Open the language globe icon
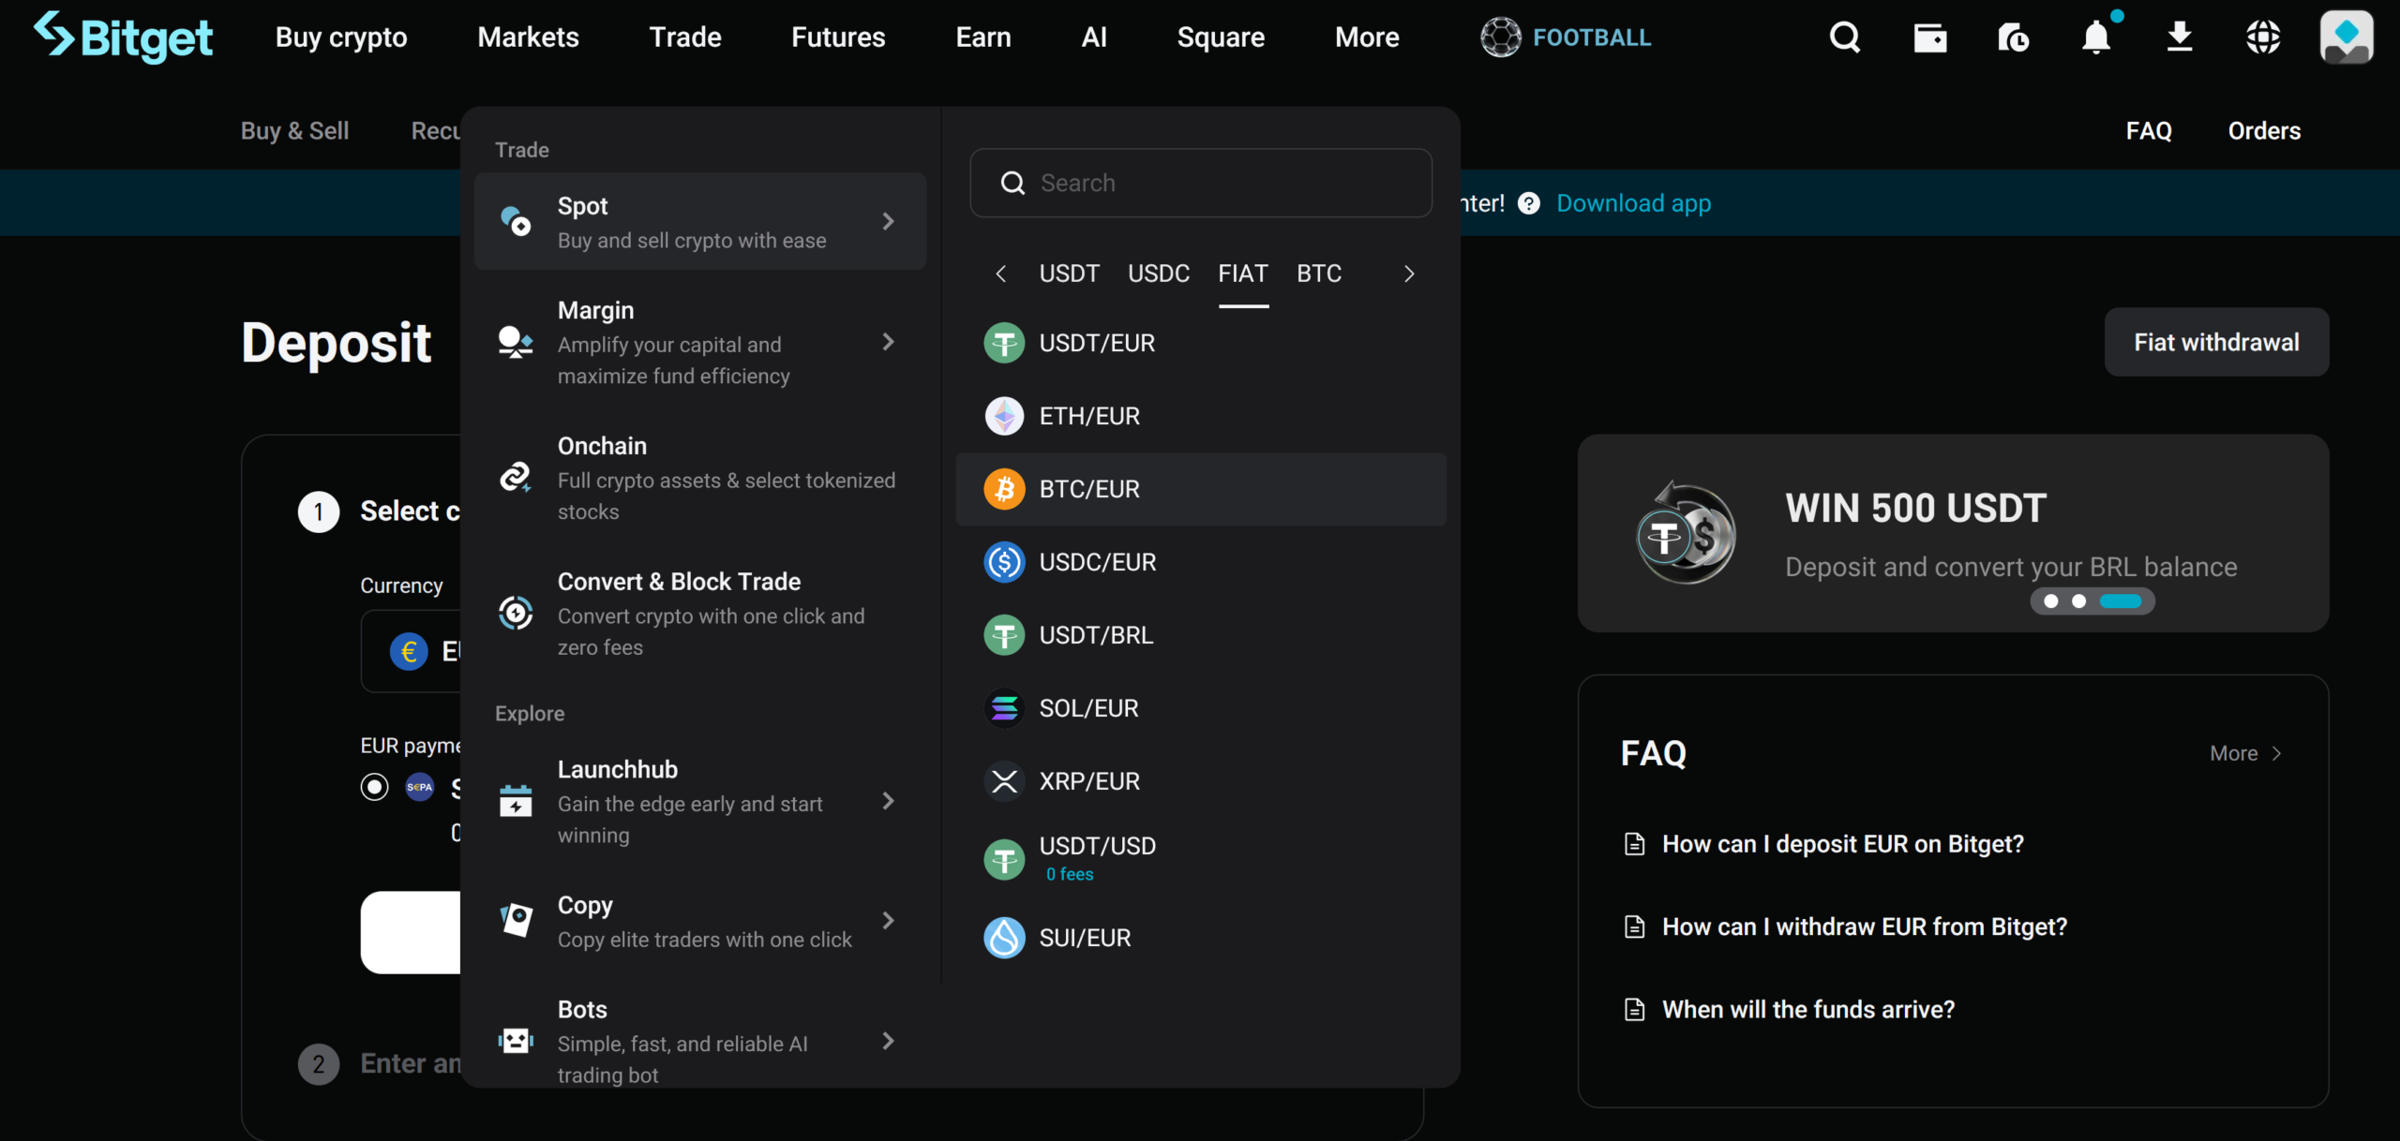This screenshot has height=1141, width=2400. (2263, 37)
